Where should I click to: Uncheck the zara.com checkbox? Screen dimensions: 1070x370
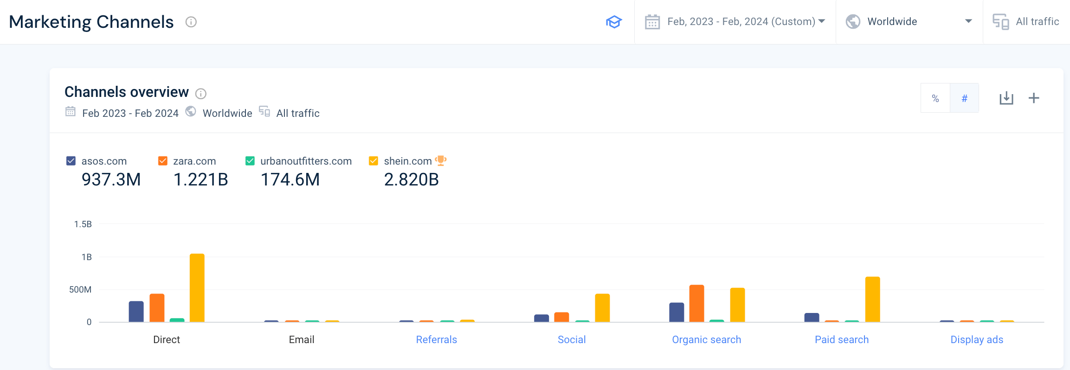click(163, 161)
